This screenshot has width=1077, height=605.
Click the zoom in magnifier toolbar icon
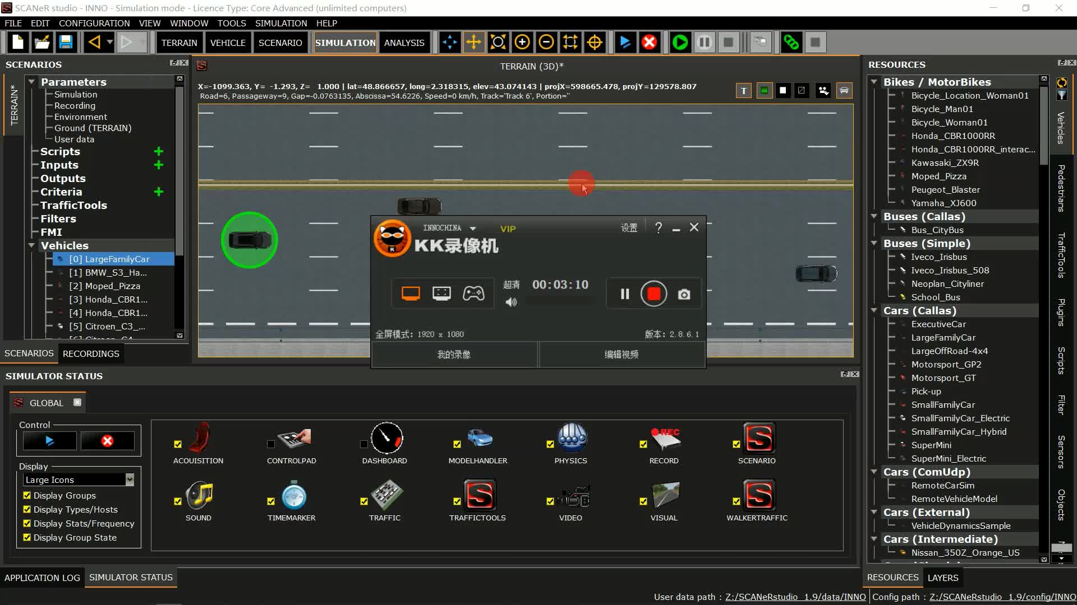tap(522, 43)
